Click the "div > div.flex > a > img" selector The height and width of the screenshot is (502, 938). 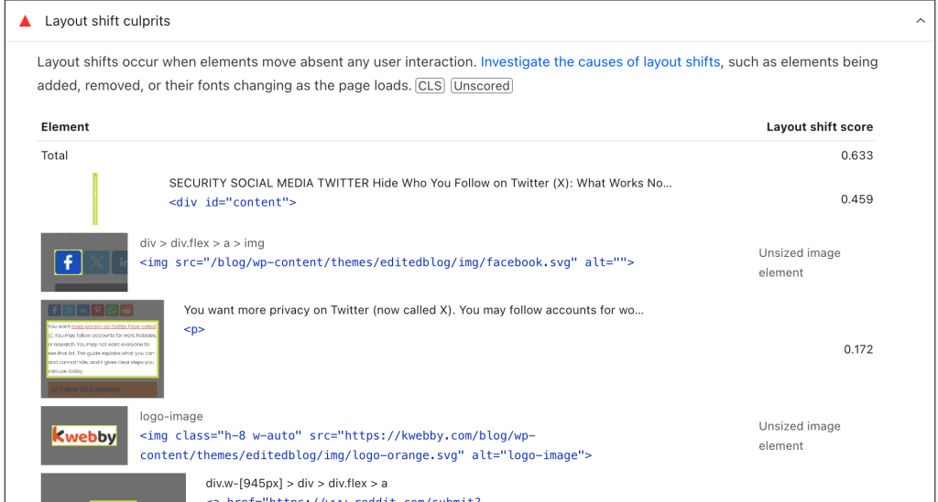(202, 243)
